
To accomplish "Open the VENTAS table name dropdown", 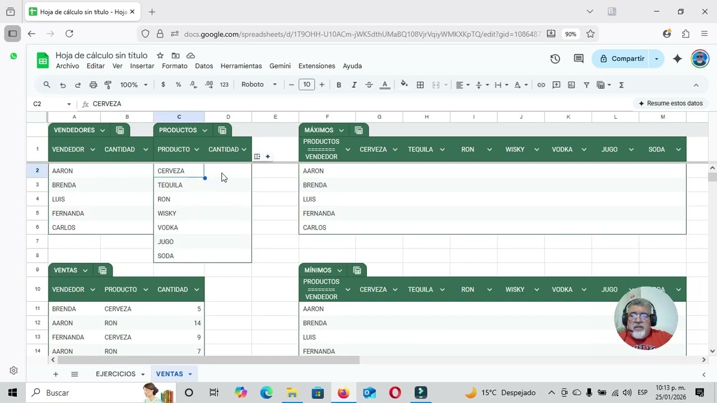I will (85, 270).
